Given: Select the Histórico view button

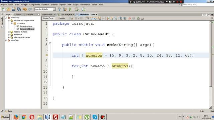Looking at the screenshot, I should click(62, 18).
